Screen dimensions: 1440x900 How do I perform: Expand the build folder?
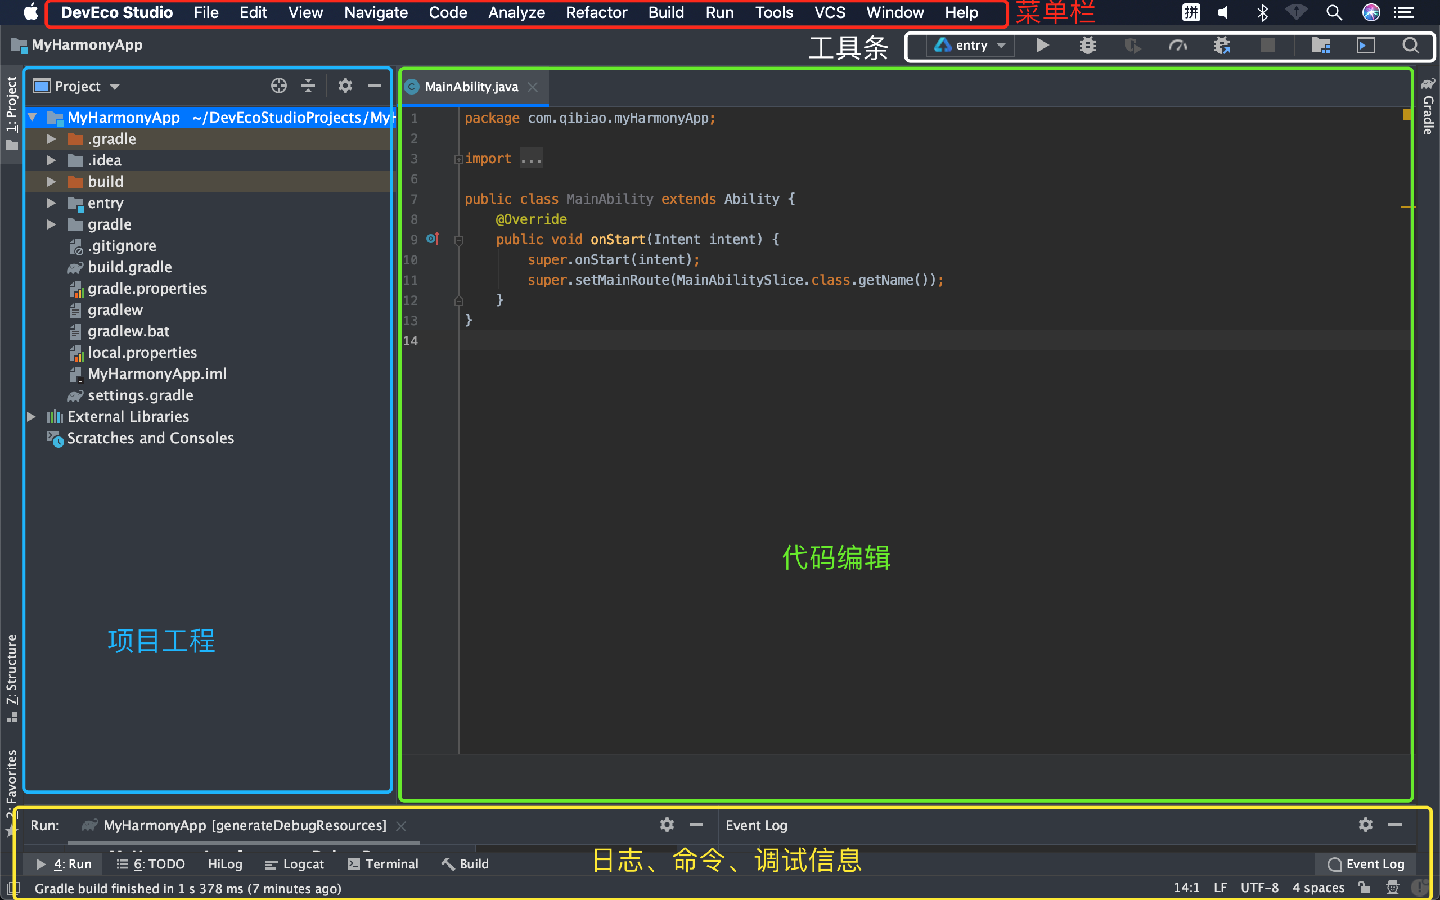(x=52, y=182)
